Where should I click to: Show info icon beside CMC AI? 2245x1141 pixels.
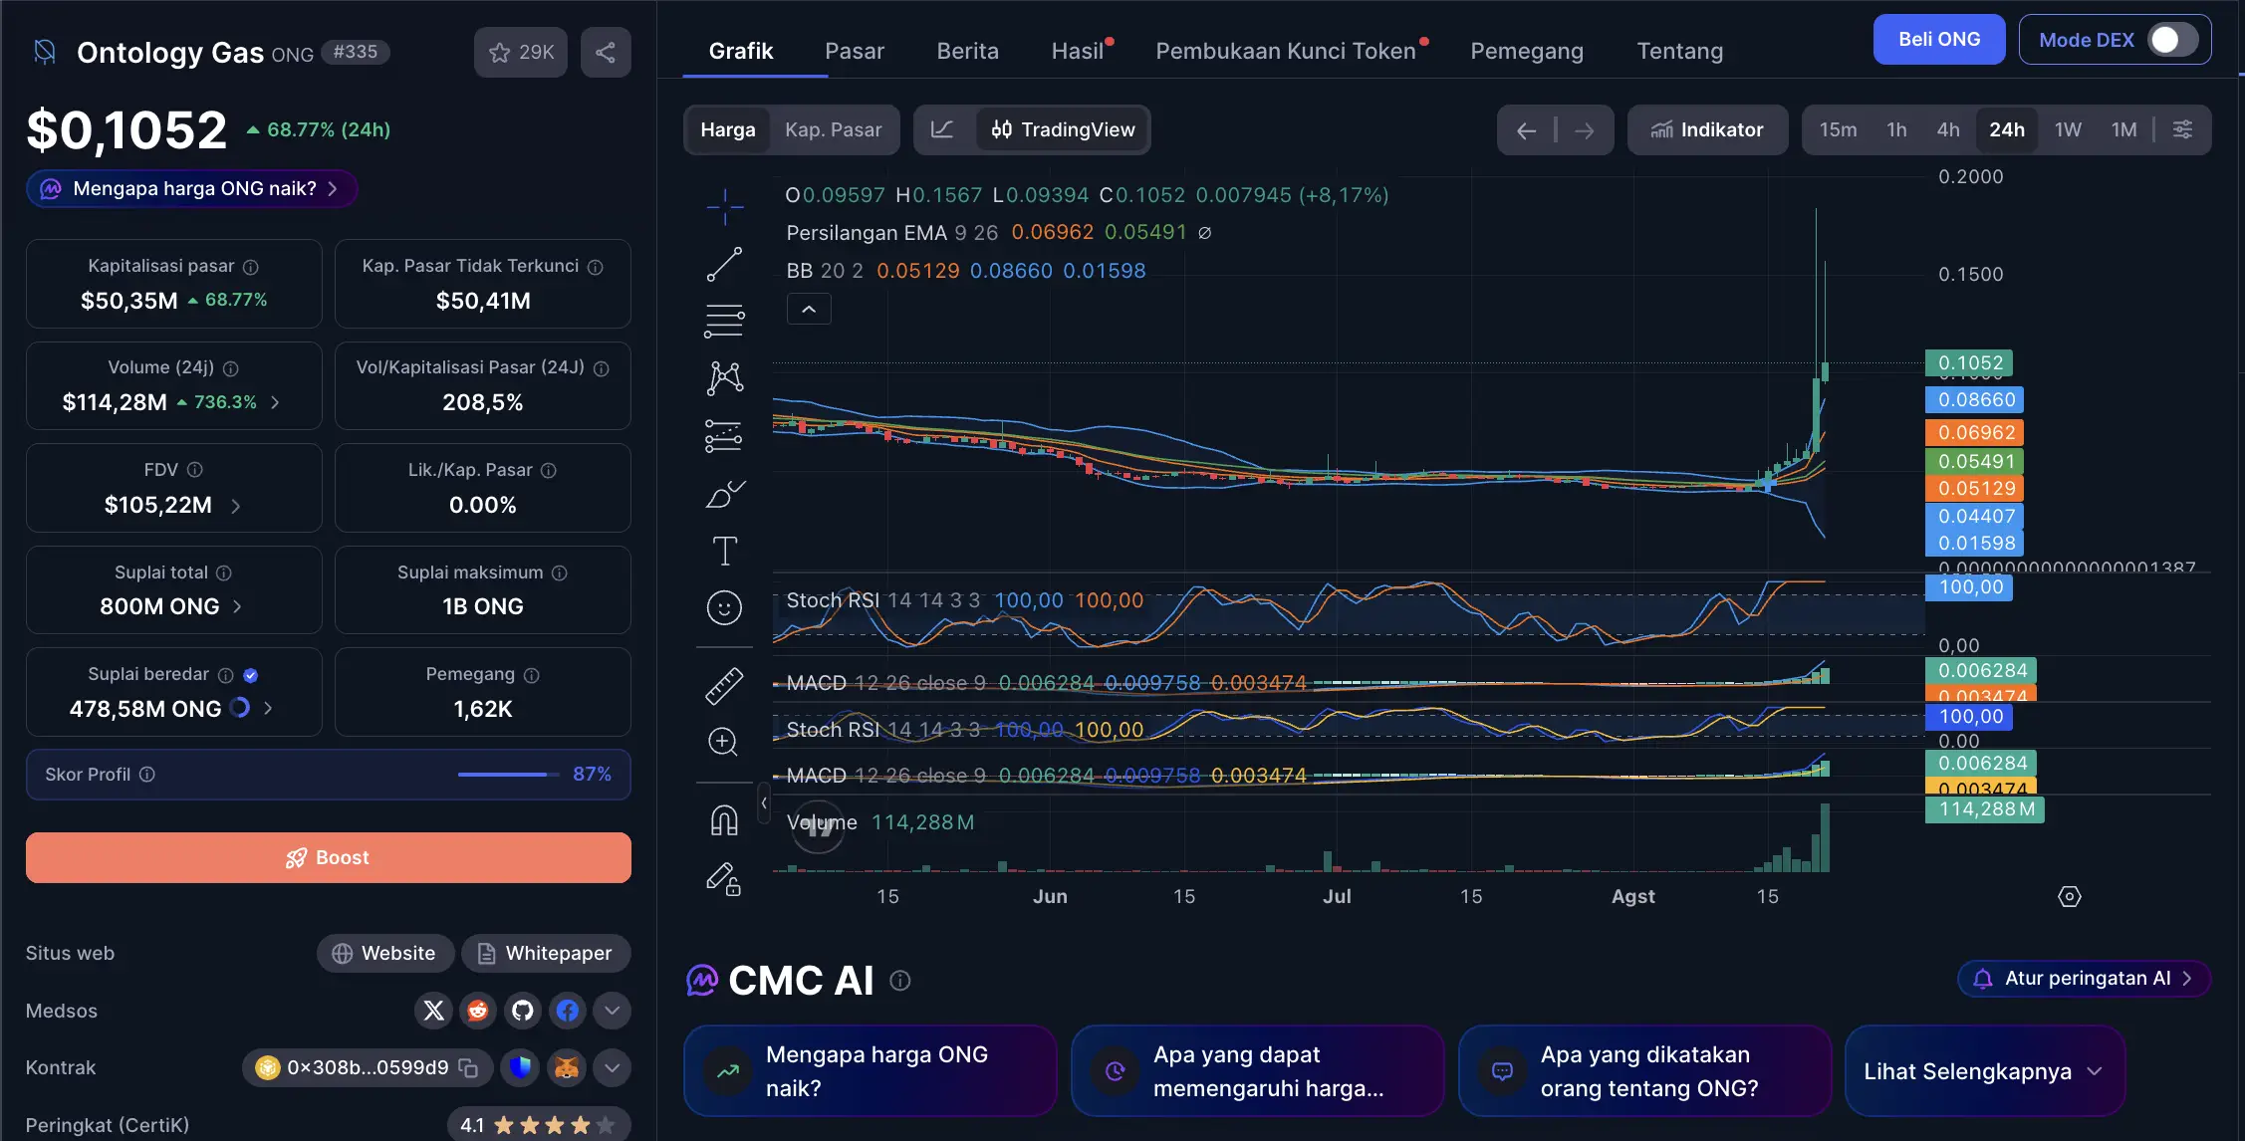pyautogui.click(x=900, y=981)
